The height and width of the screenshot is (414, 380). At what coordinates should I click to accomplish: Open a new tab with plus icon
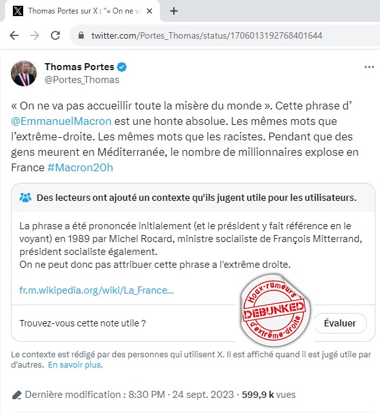(x=174, y=11)
